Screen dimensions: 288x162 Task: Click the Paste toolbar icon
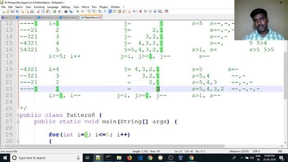[x=48, y=12]
